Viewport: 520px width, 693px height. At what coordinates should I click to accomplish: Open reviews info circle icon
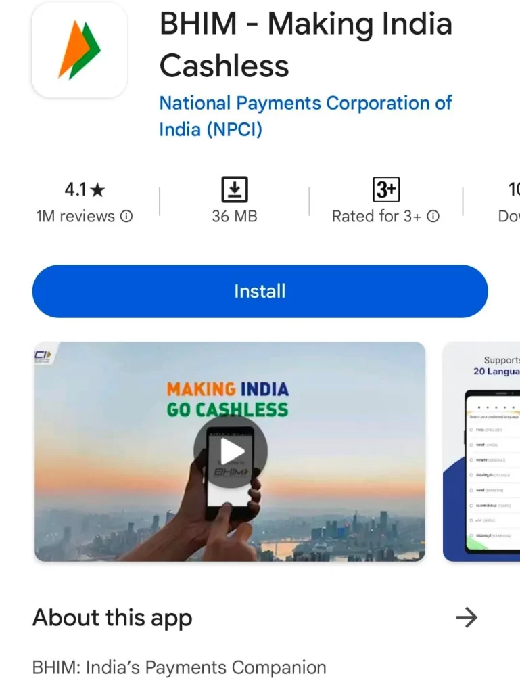coord(126,216)
